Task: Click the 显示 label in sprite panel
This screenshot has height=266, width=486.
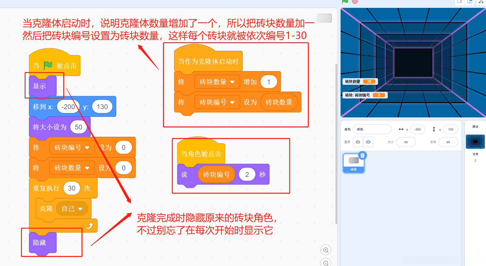Action: tap(347, 142)
